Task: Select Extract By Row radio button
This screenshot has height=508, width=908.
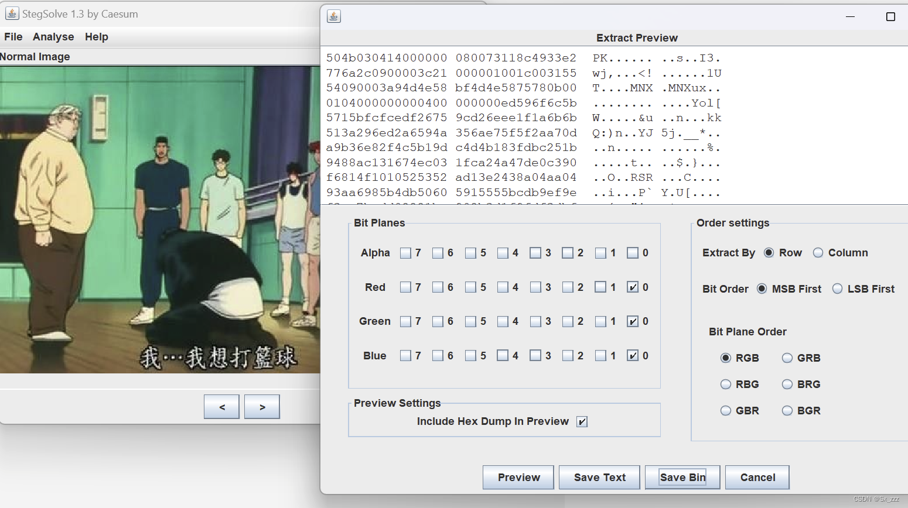Action: (x=769, y=253)
